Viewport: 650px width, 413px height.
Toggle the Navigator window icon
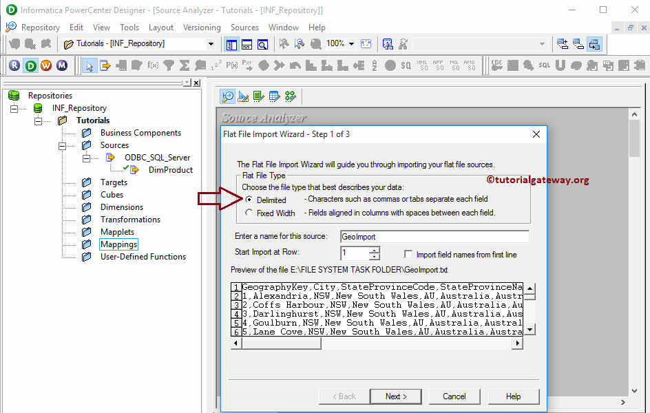pos(231,44)
